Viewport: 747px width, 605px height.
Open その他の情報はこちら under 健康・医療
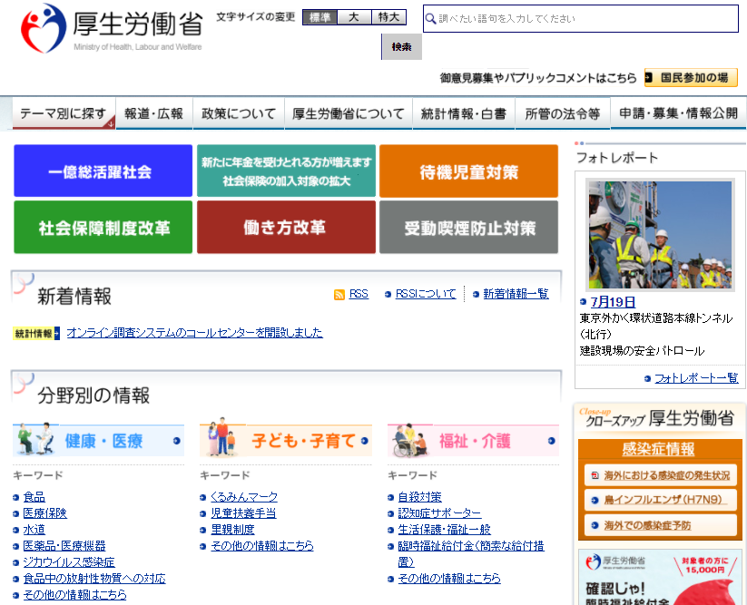(x=74, y=594)
